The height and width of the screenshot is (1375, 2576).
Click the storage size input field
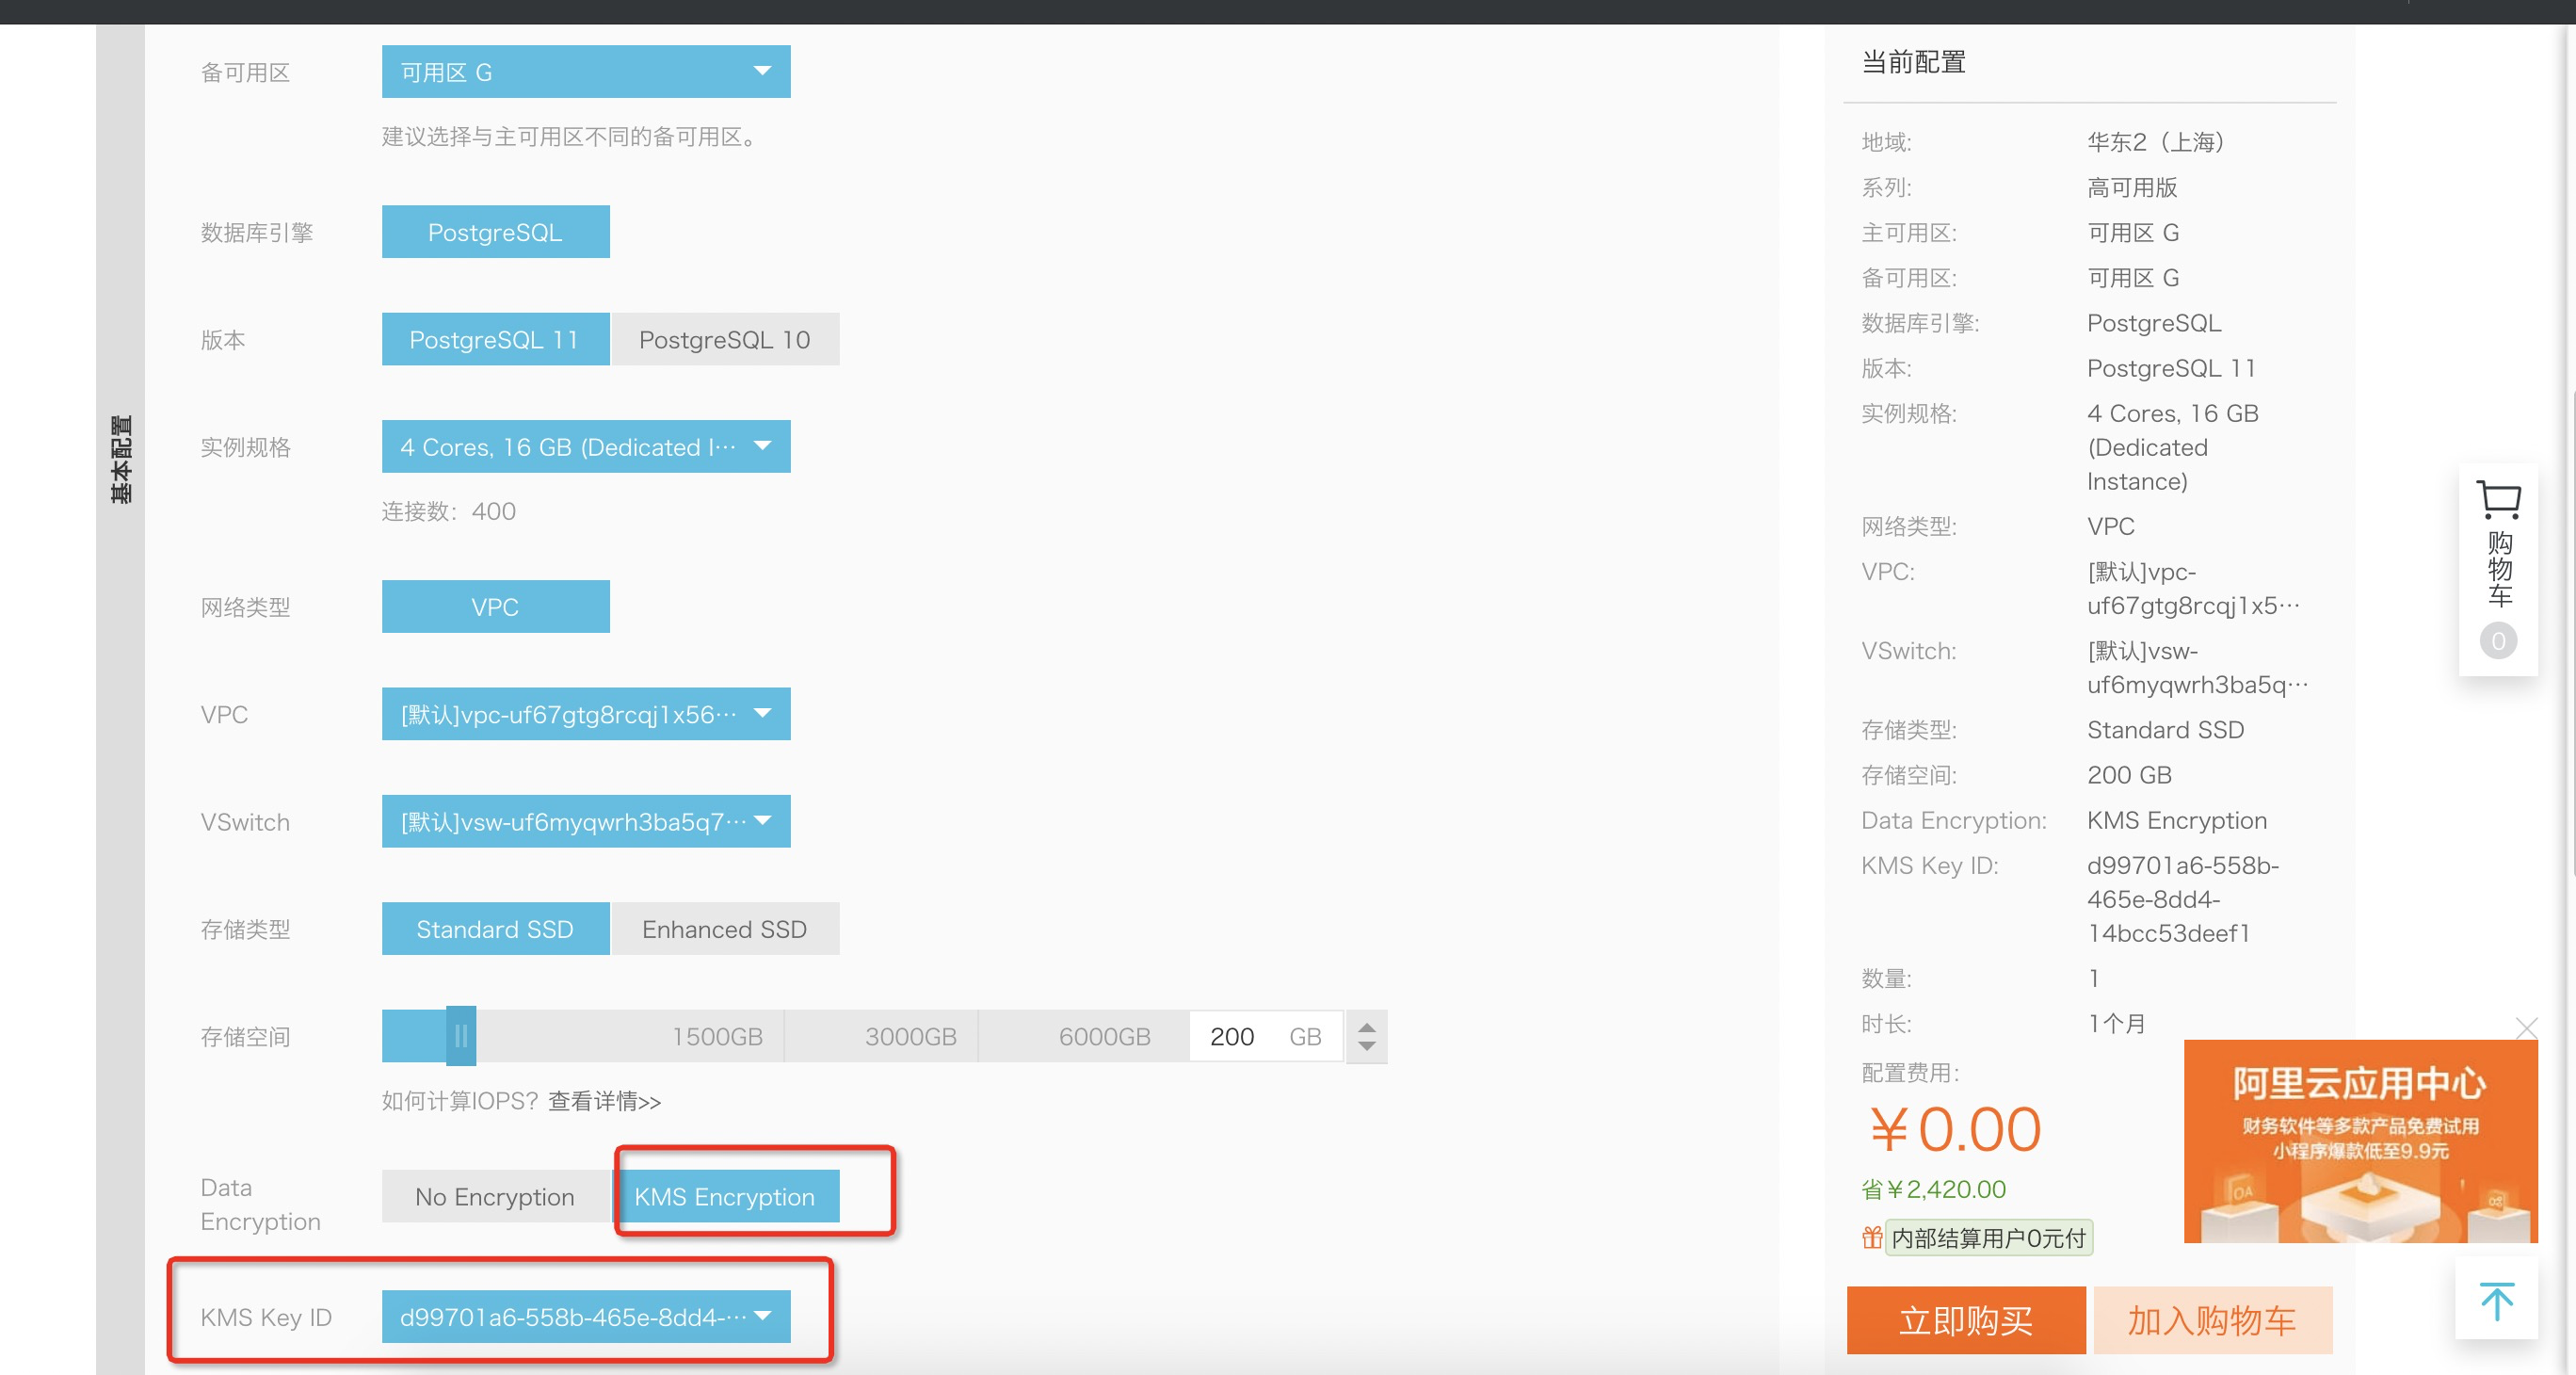[x=1233, y=1036]
